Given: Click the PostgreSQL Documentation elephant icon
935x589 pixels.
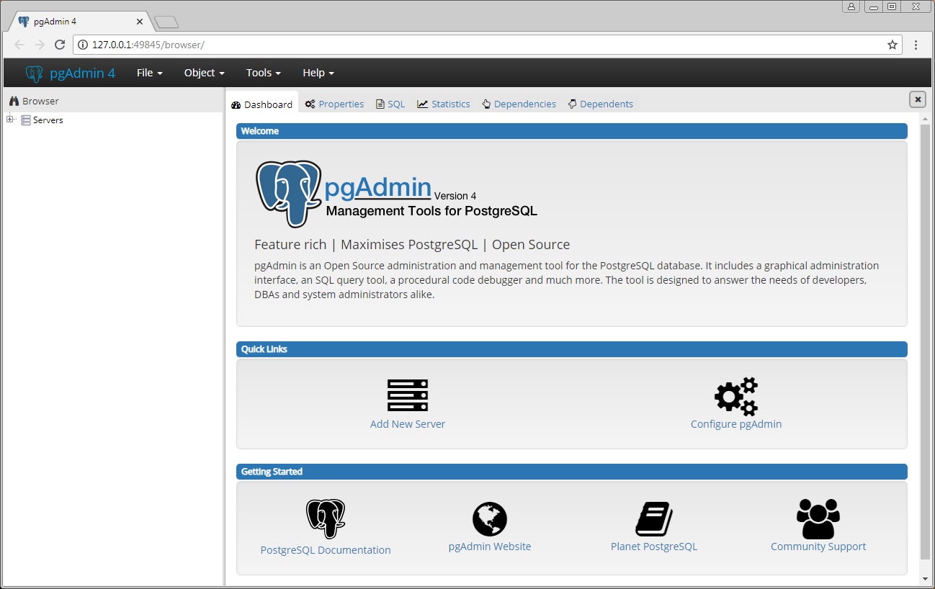Looking at the screenshot, I should [326, 518].
